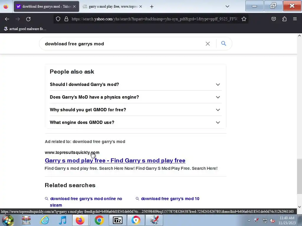Expand Does Garry's MoD have a physics engine
Viewport: 302px width, 226px height.
(x=136, y=97)
